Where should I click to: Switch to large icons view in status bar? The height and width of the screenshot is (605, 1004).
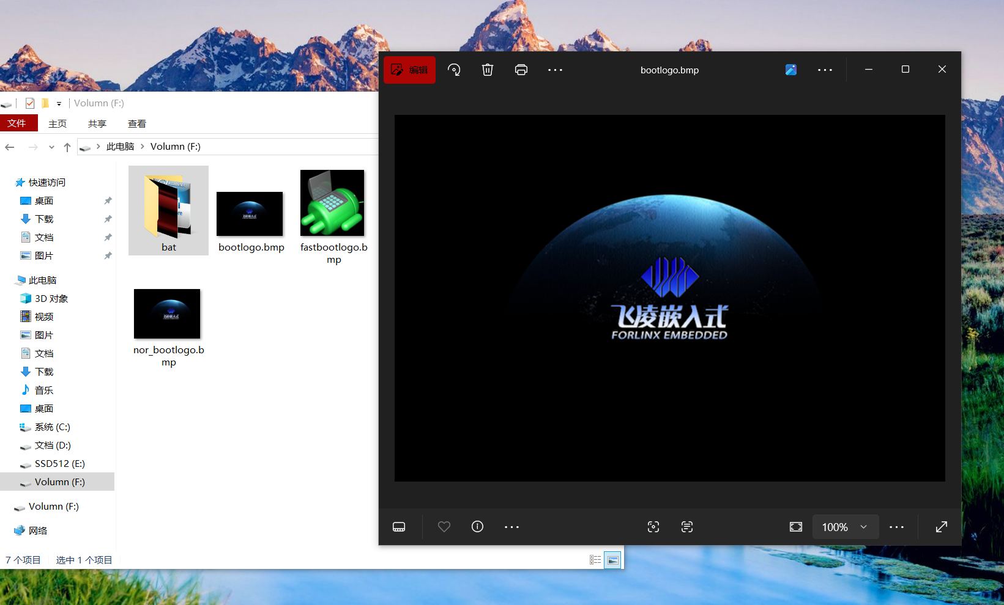[x=612, y=560]
